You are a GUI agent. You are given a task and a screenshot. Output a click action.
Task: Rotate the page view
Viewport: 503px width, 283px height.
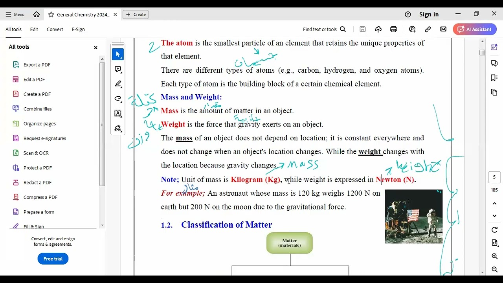494,230
